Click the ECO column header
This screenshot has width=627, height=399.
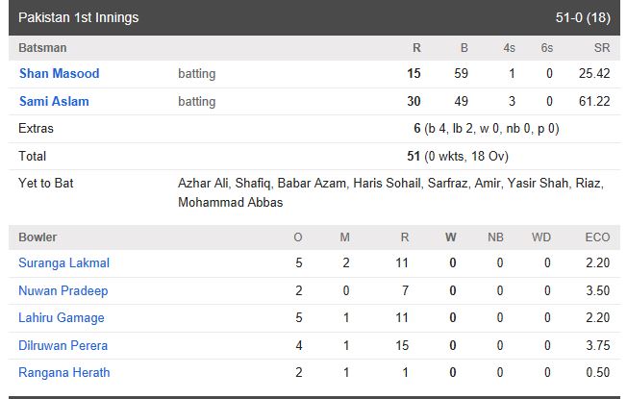pyautogui.click(x=597, y=237)
